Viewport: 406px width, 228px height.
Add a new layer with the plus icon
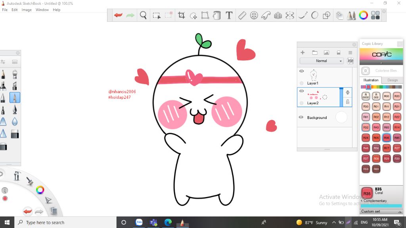[x=303, y=53]
